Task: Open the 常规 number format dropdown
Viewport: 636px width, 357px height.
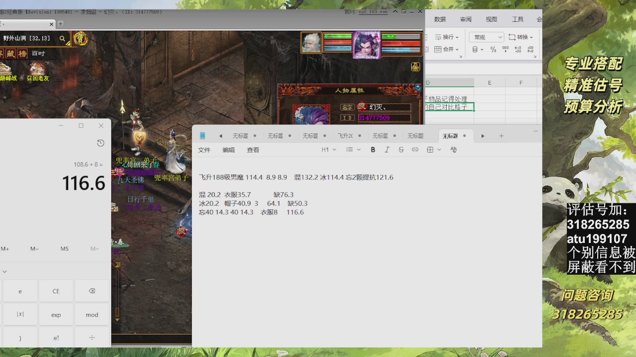Action: (x=486, y=37)
